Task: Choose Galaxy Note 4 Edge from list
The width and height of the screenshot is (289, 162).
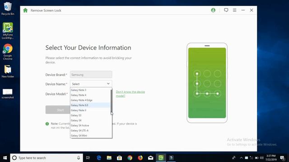Action: [90, 100]
